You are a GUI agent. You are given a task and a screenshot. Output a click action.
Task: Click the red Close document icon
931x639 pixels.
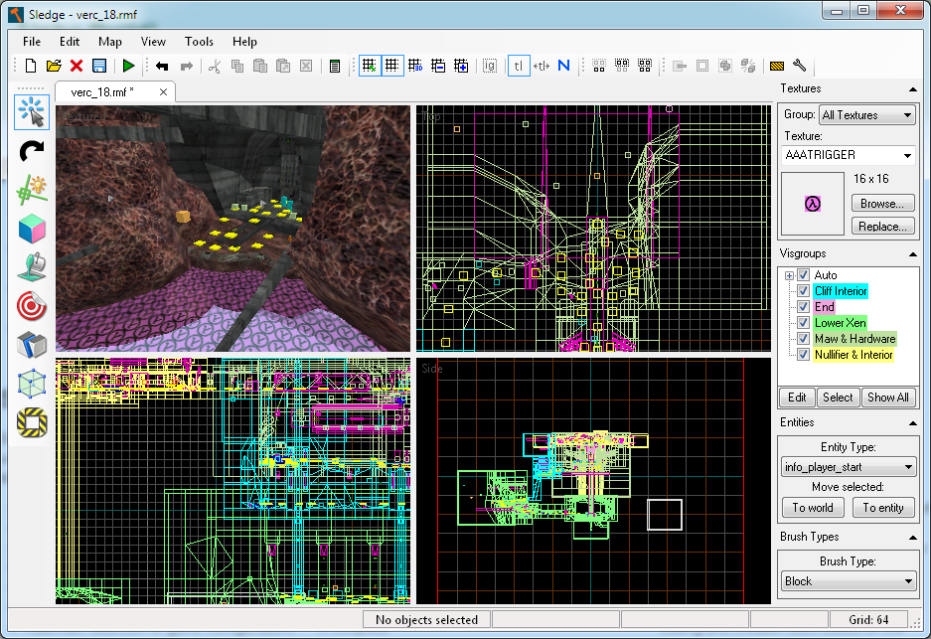tap(77, 66)
